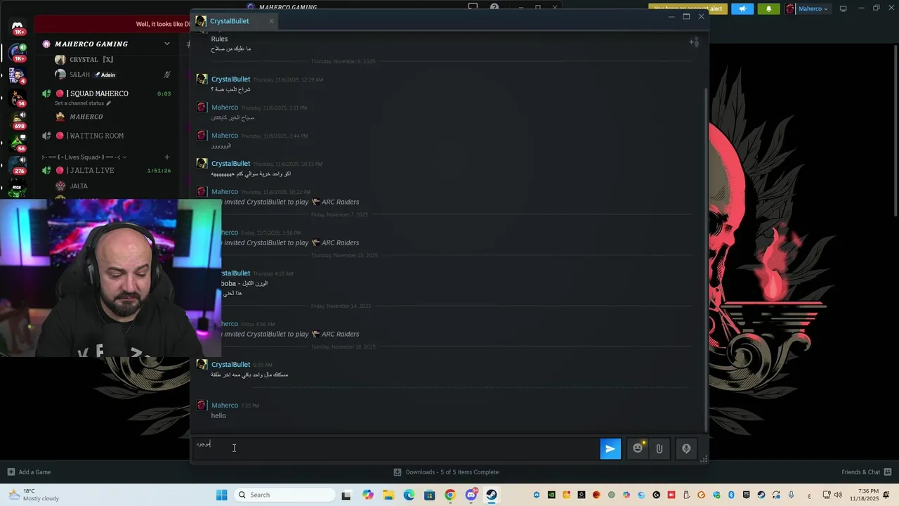
Task: Open the Maherco account dropdown in Steam
Action: click(x=808, y=8)
